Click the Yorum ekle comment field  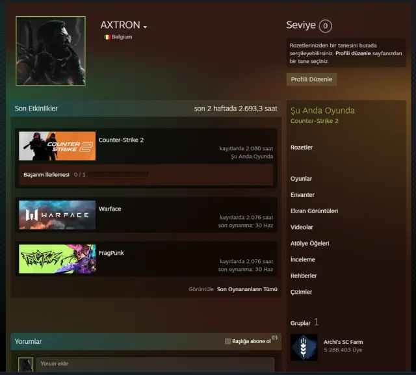tap(155, 365)
